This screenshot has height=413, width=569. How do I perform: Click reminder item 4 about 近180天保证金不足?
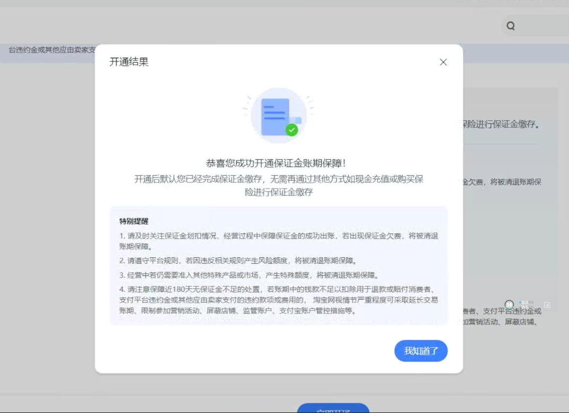[x=279, y=300]
